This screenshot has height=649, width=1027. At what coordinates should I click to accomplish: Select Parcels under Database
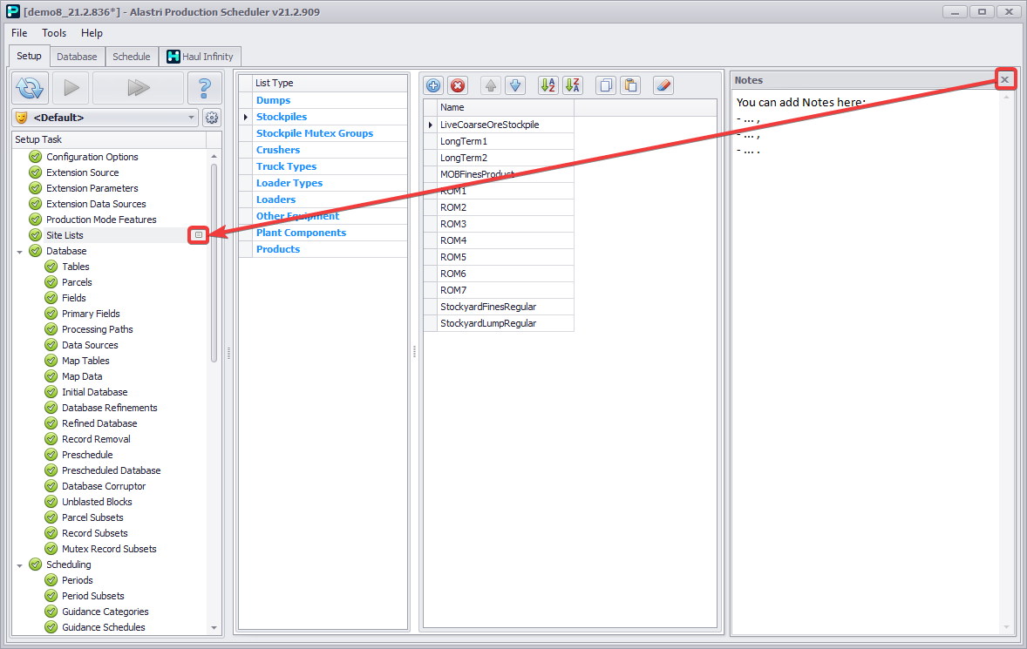(77, 282)
